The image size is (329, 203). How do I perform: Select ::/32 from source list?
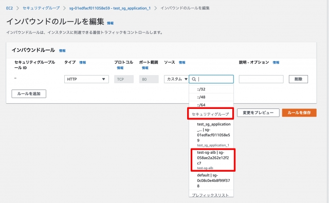pyautogui.click(x=211, y=89)
